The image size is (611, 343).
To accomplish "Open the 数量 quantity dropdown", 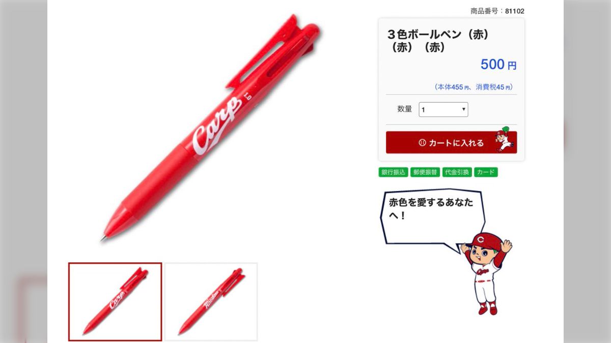I will (443, 109).
